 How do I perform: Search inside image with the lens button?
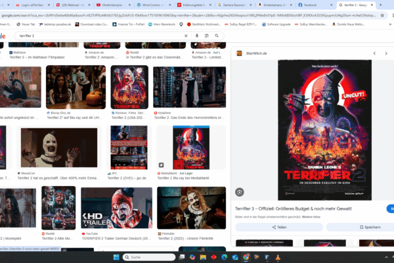(x=240, y=192)
